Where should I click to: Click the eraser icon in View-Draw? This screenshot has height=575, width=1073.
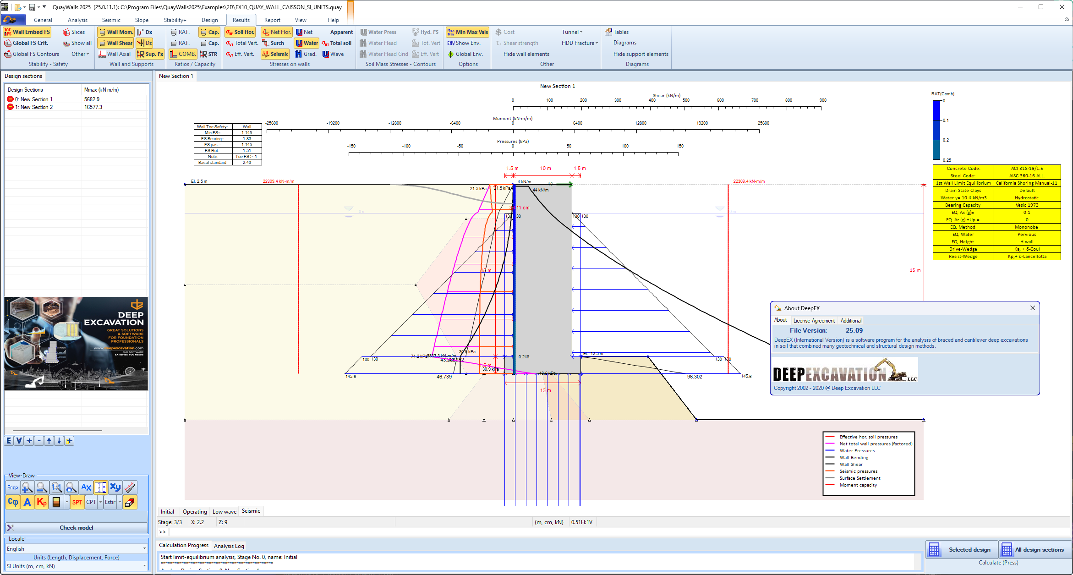pos(130,502)
